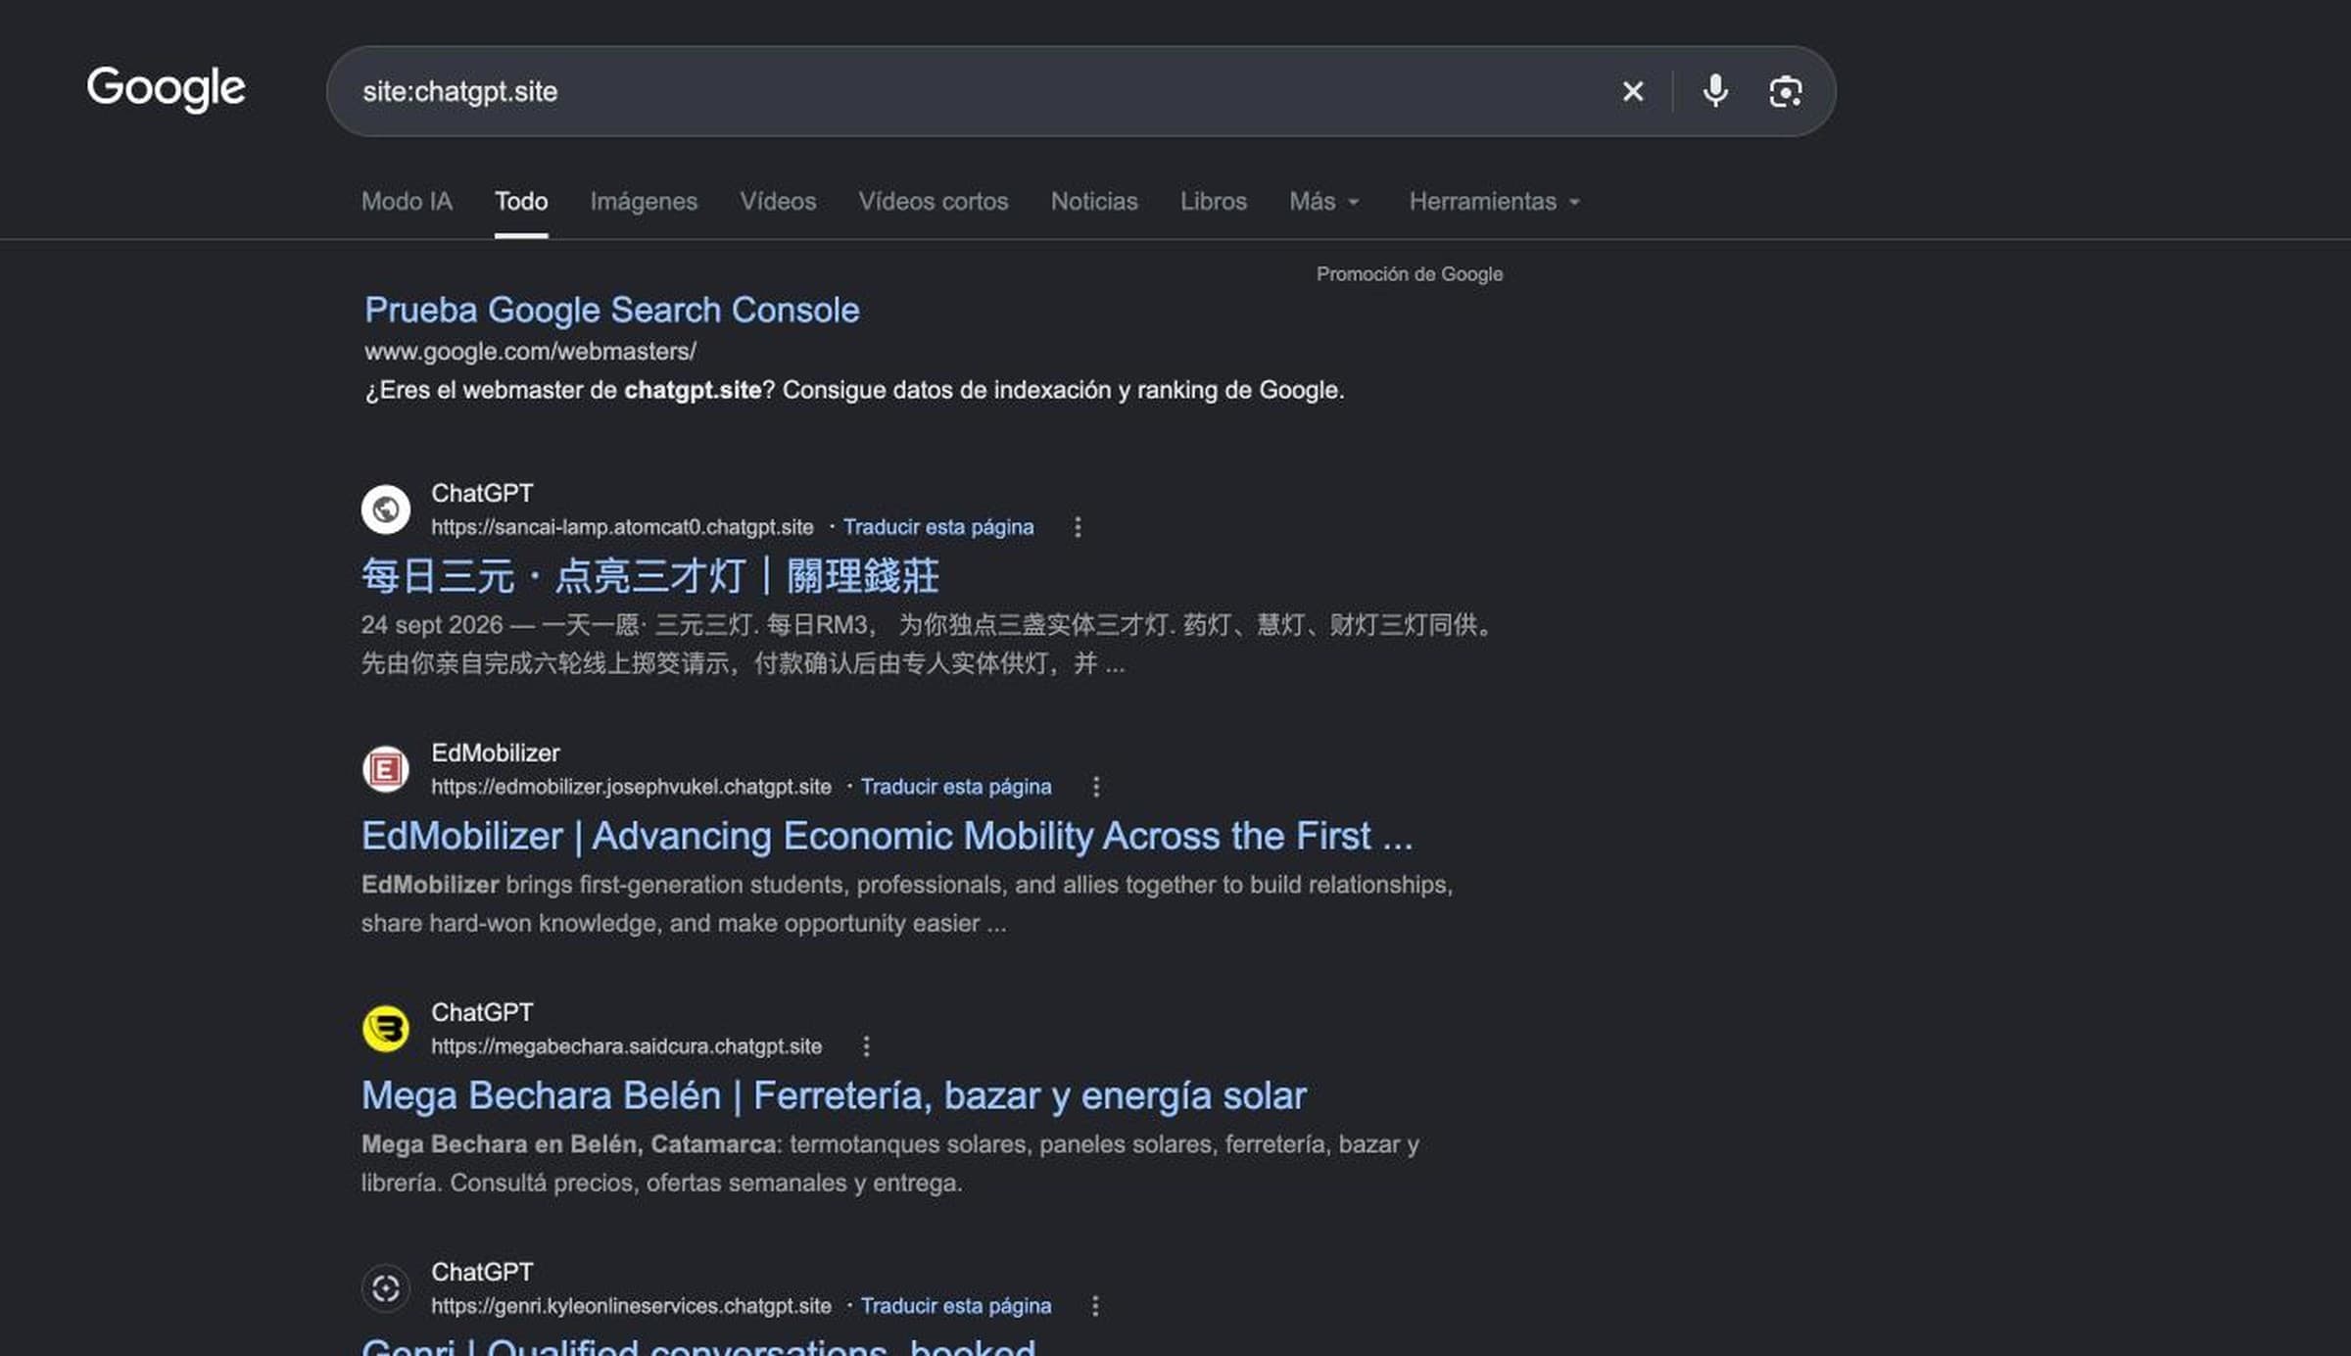Open Google Lens image search icon
Viewport: 2351px width, 1356px height.
[1785, 91]
